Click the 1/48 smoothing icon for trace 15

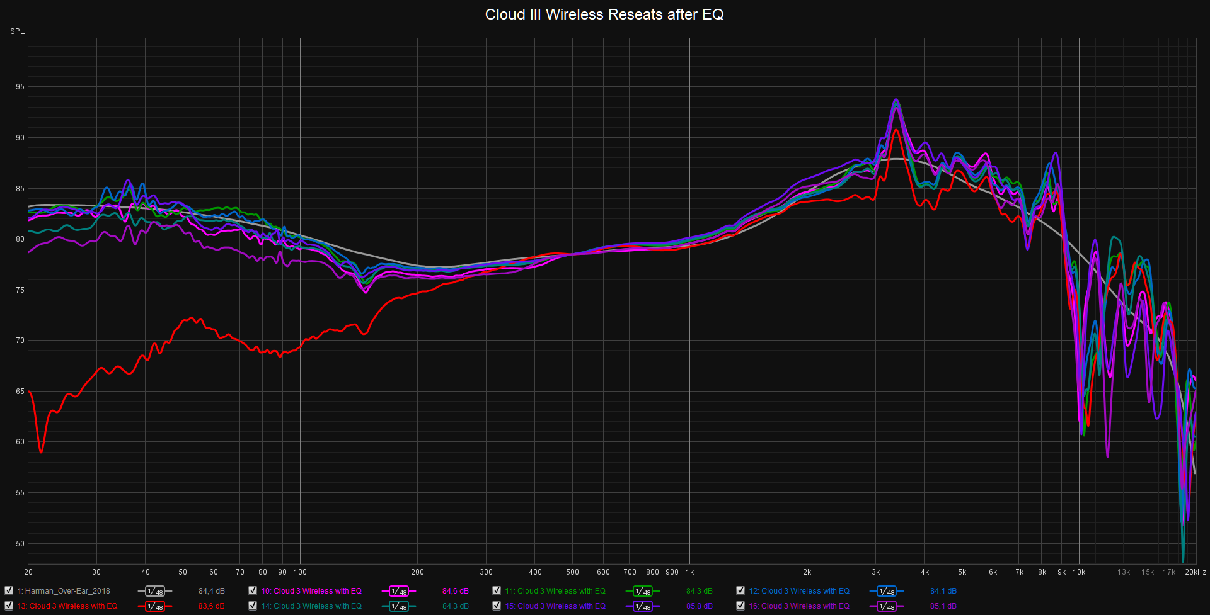click(643, 606)
